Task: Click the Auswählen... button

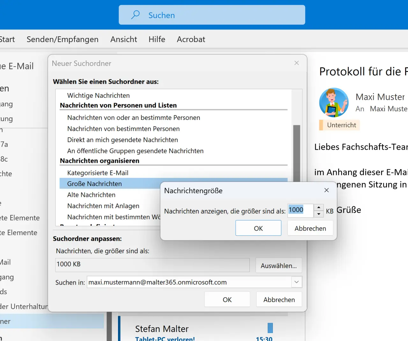Action: coord(279,265)
